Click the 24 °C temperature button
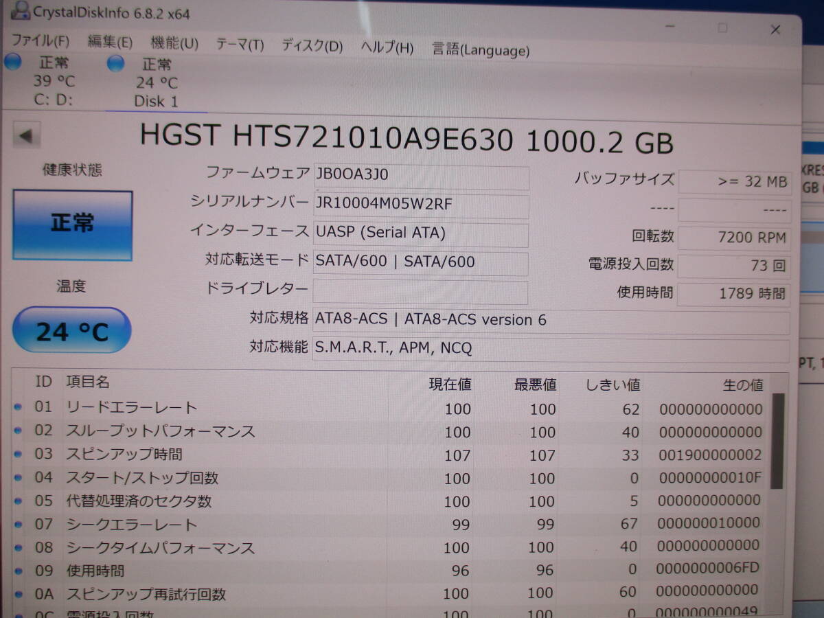The image size is (824, 618). (71, 330)
